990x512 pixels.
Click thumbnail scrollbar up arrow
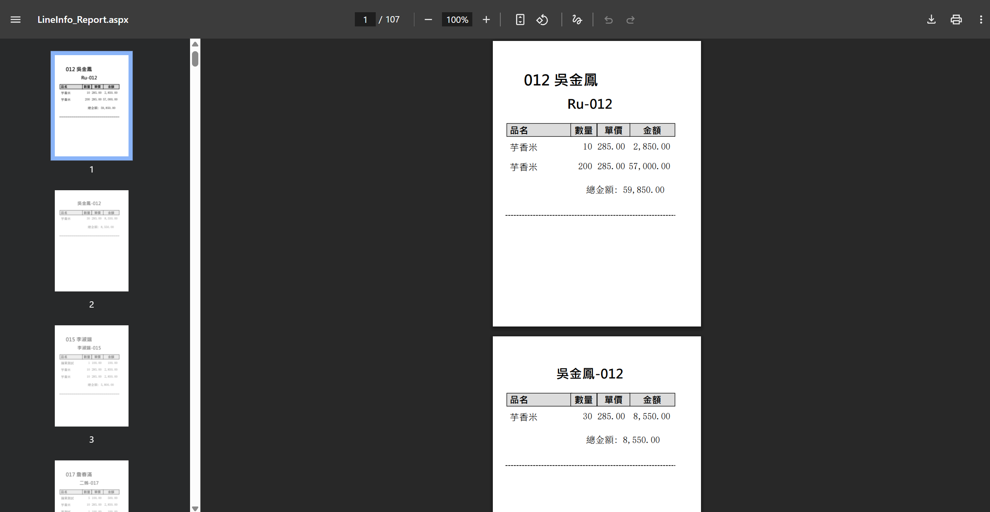[195, 44]
